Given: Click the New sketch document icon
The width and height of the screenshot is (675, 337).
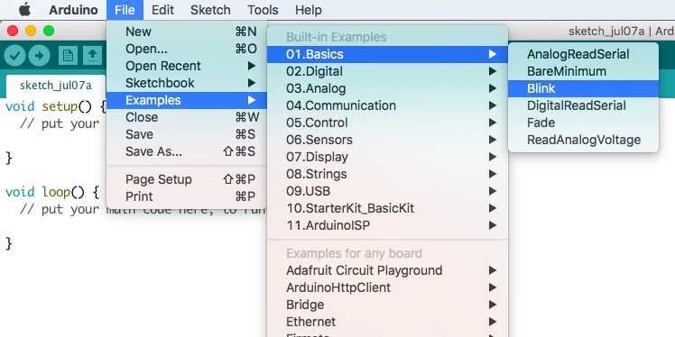Looking at the screenshot, I should point(68,56).
